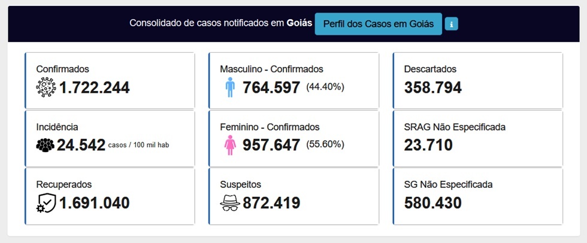Click the Masculino percentage 44.40%

(x=325, y=87)
